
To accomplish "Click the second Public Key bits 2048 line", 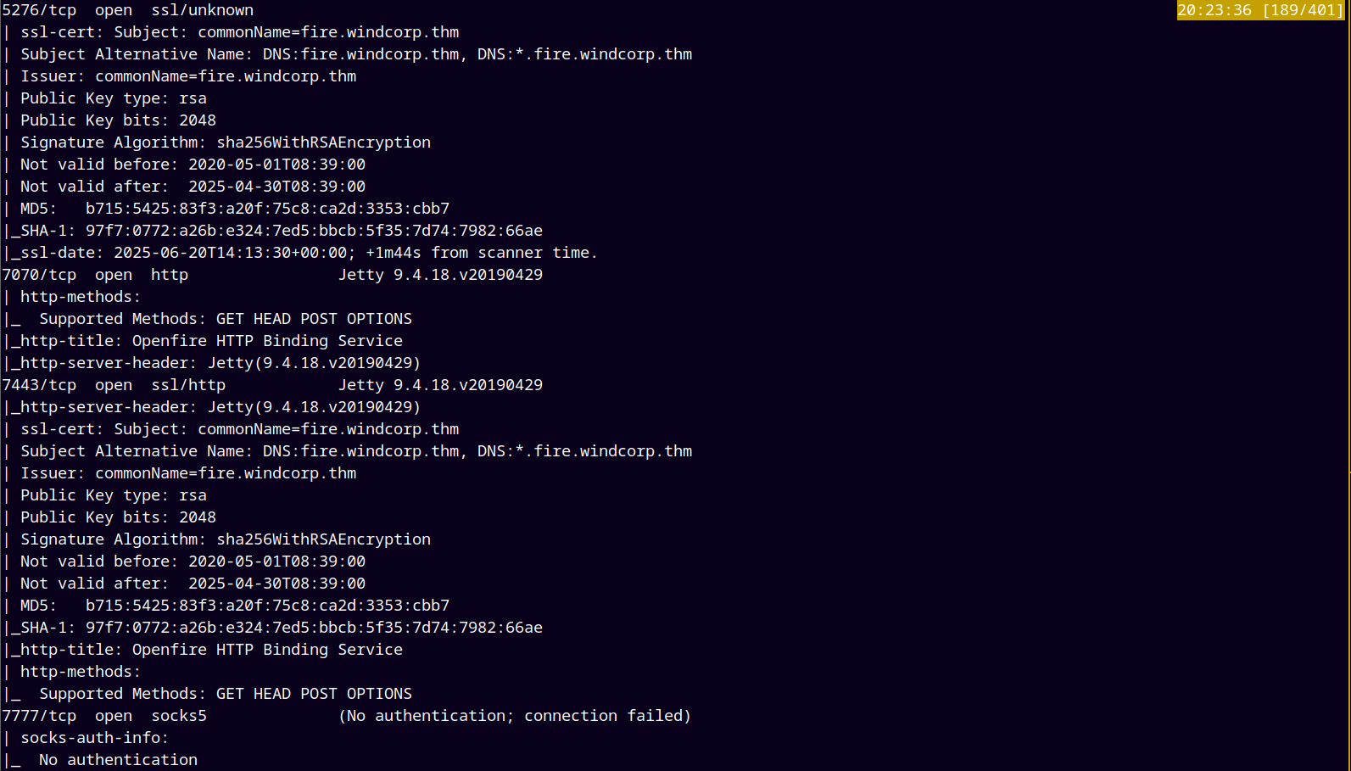I will (111, 517).
